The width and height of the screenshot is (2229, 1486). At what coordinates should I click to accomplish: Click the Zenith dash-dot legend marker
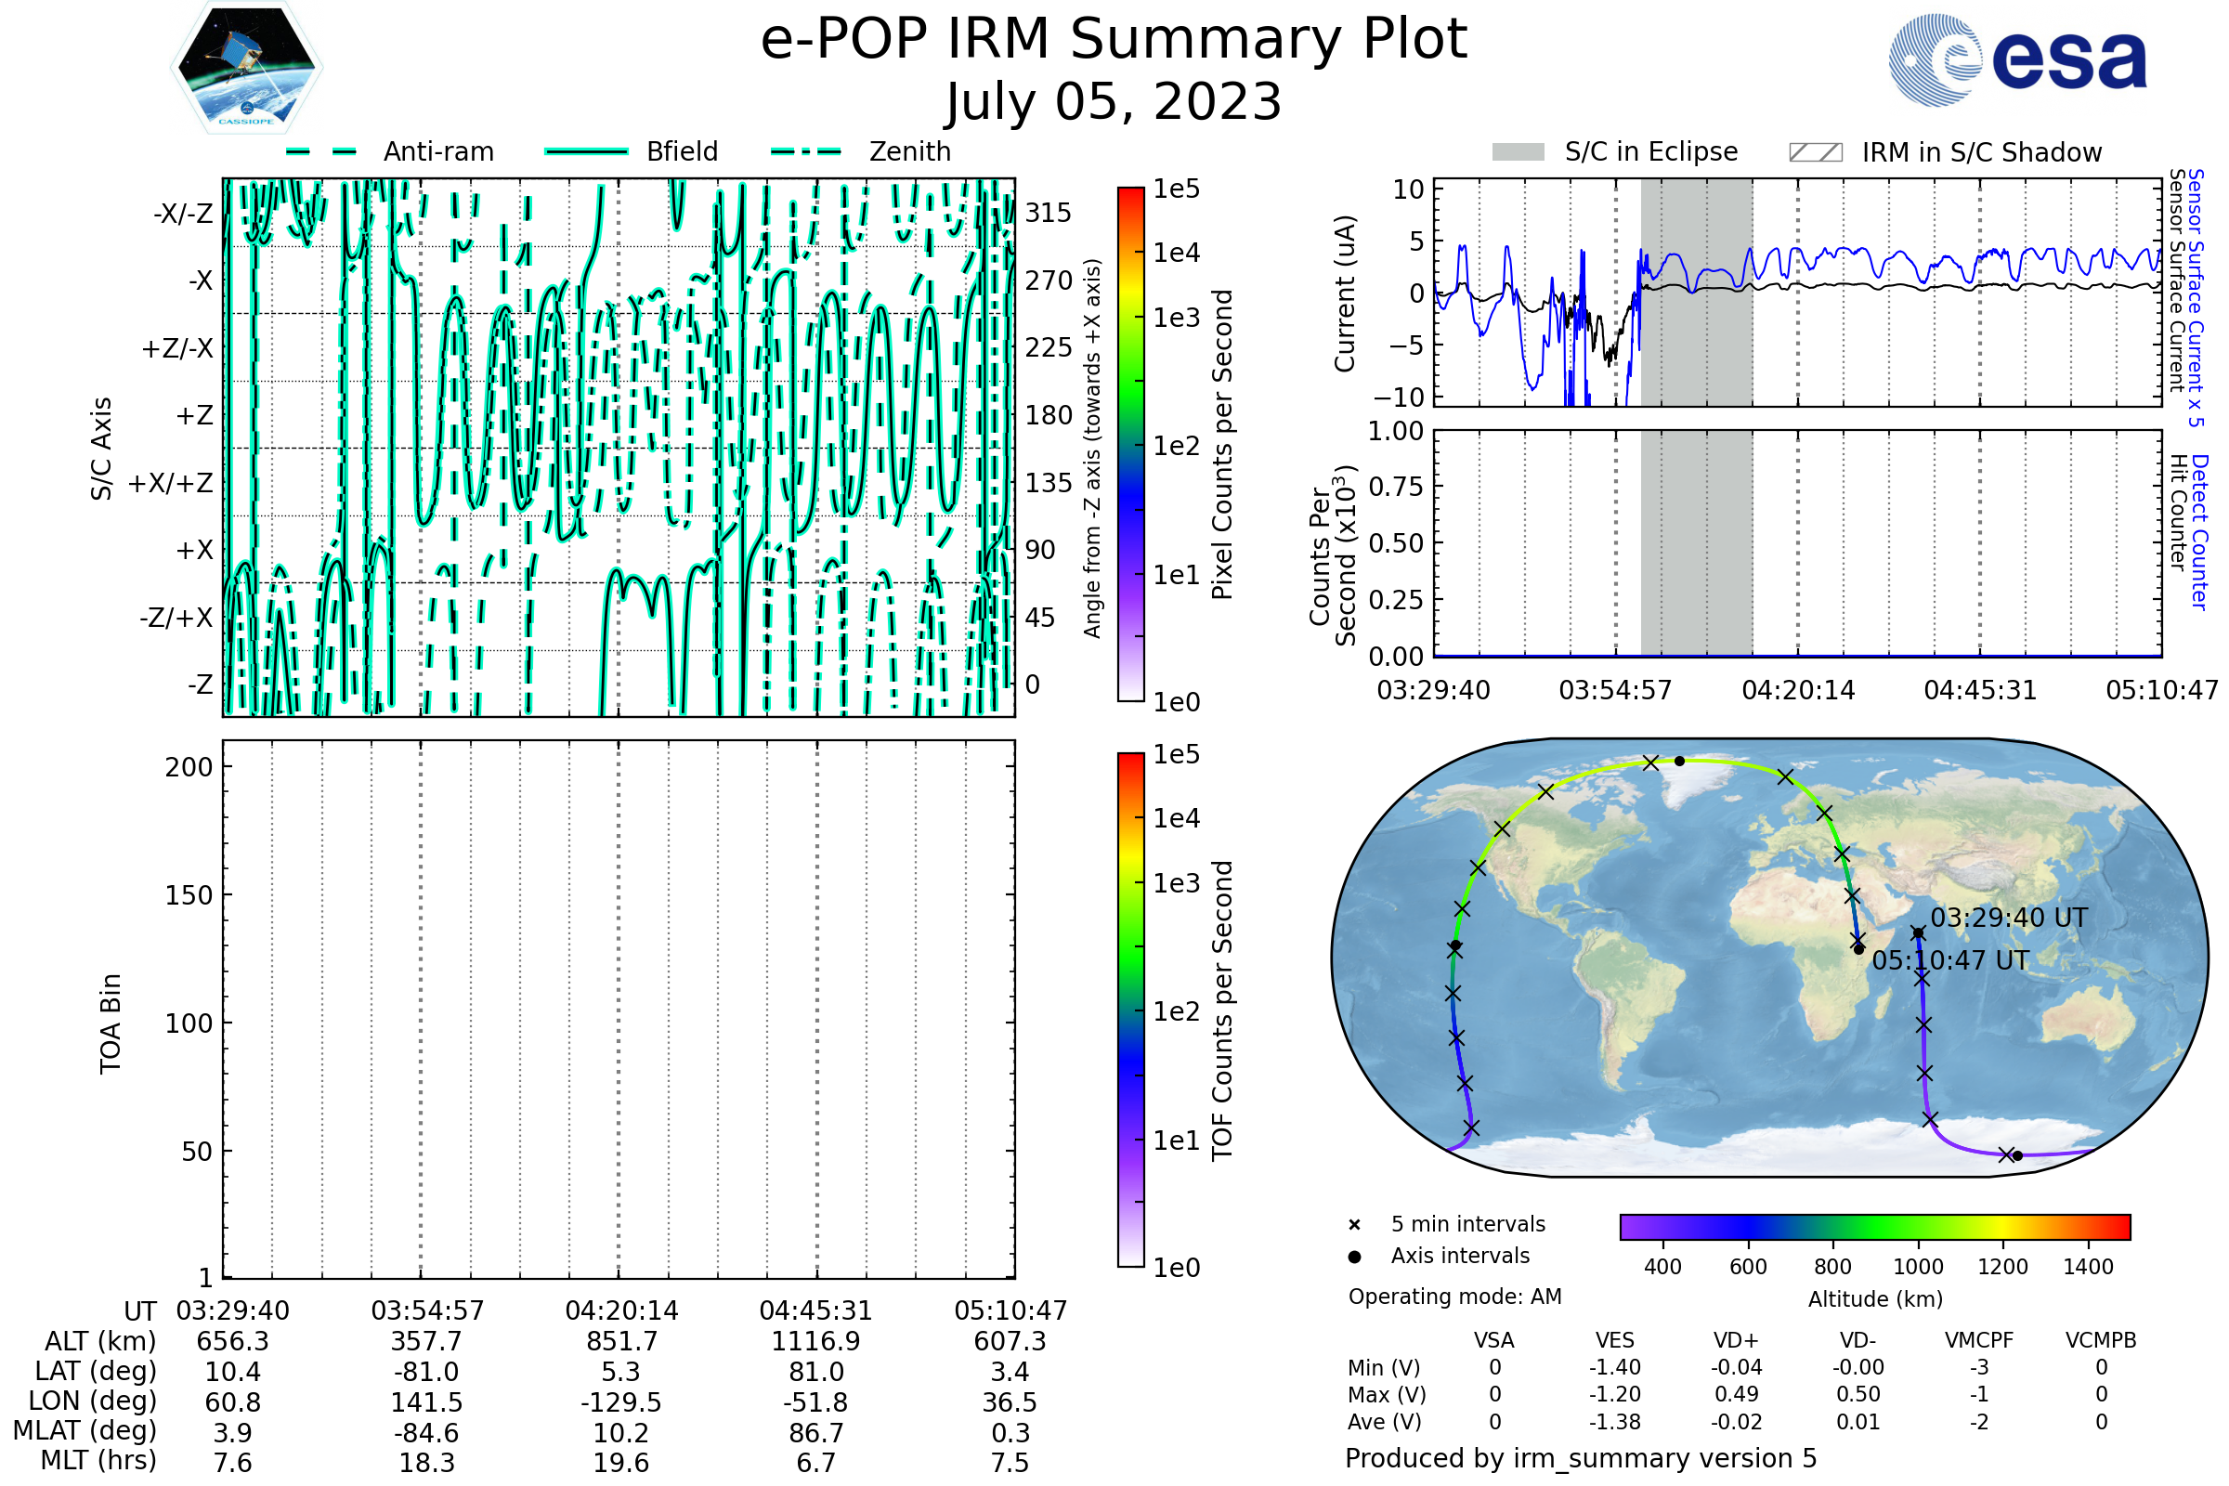pyautogui.click(x=805, y=151)
